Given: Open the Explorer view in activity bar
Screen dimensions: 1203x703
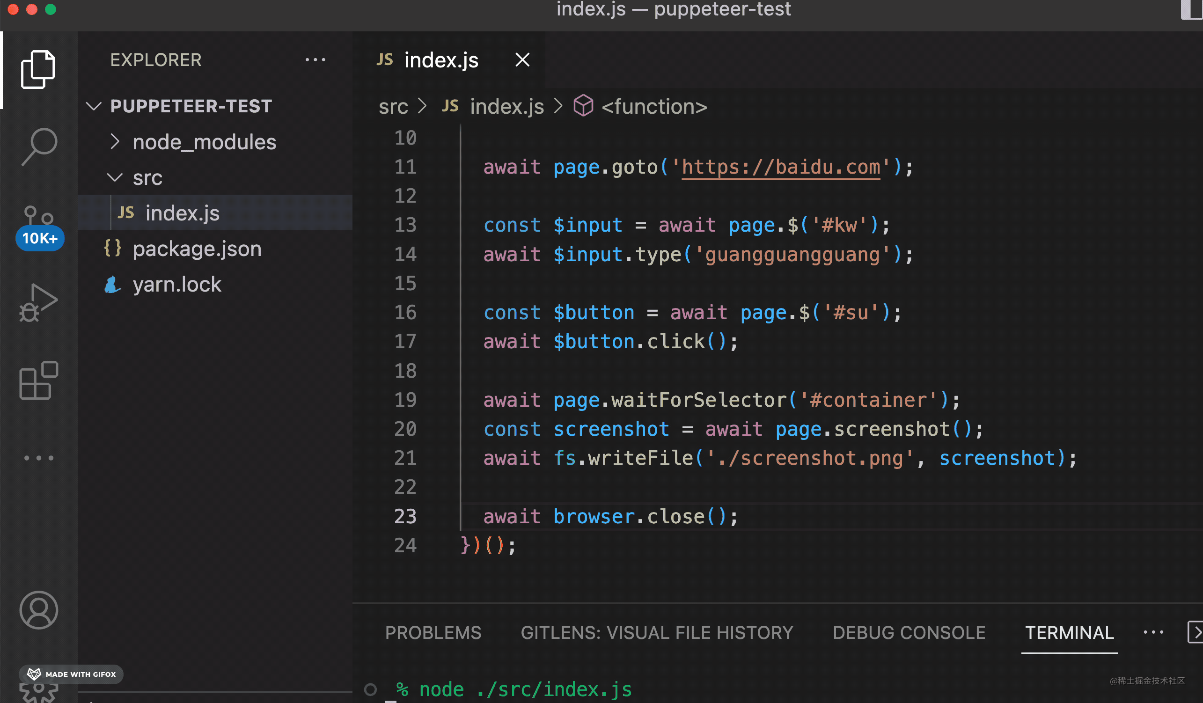Looking at the screenshot, I should pos(38,70).
